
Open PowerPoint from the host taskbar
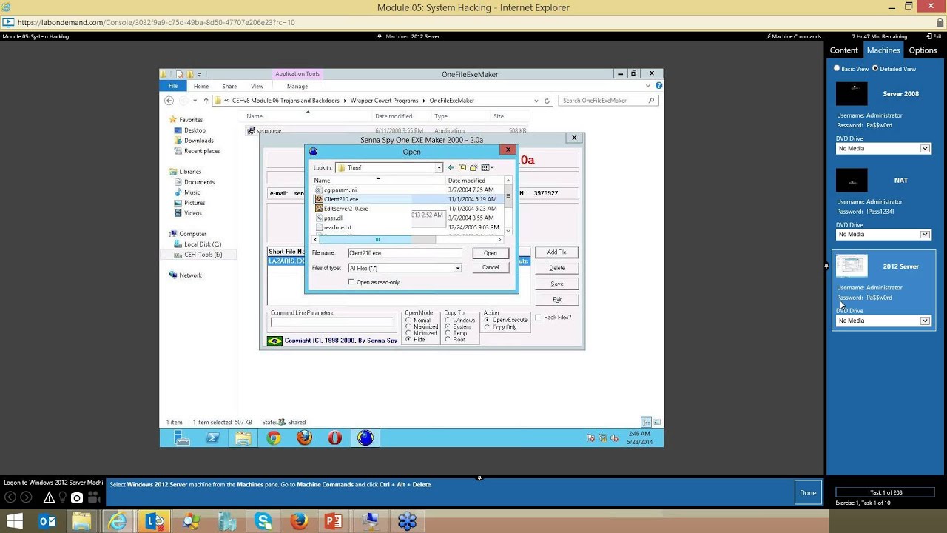coord(334,522)
